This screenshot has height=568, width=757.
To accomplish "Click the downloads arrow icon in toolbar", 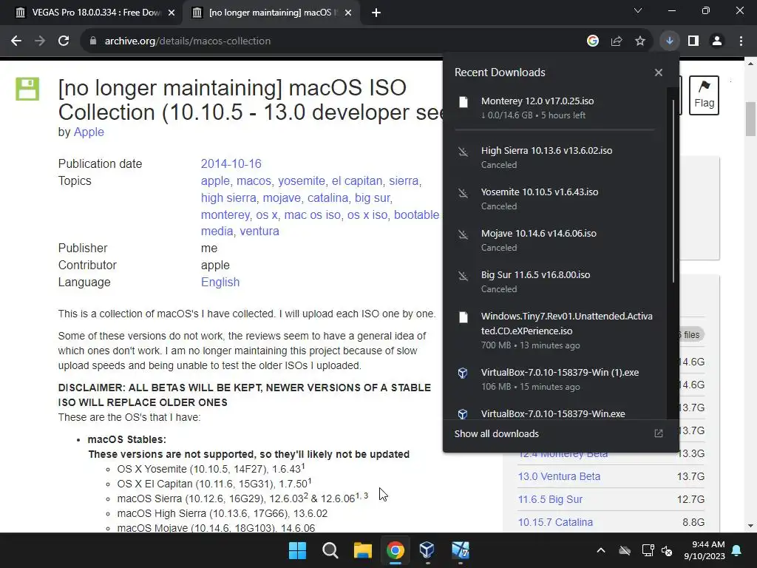I will pos(670,41).
